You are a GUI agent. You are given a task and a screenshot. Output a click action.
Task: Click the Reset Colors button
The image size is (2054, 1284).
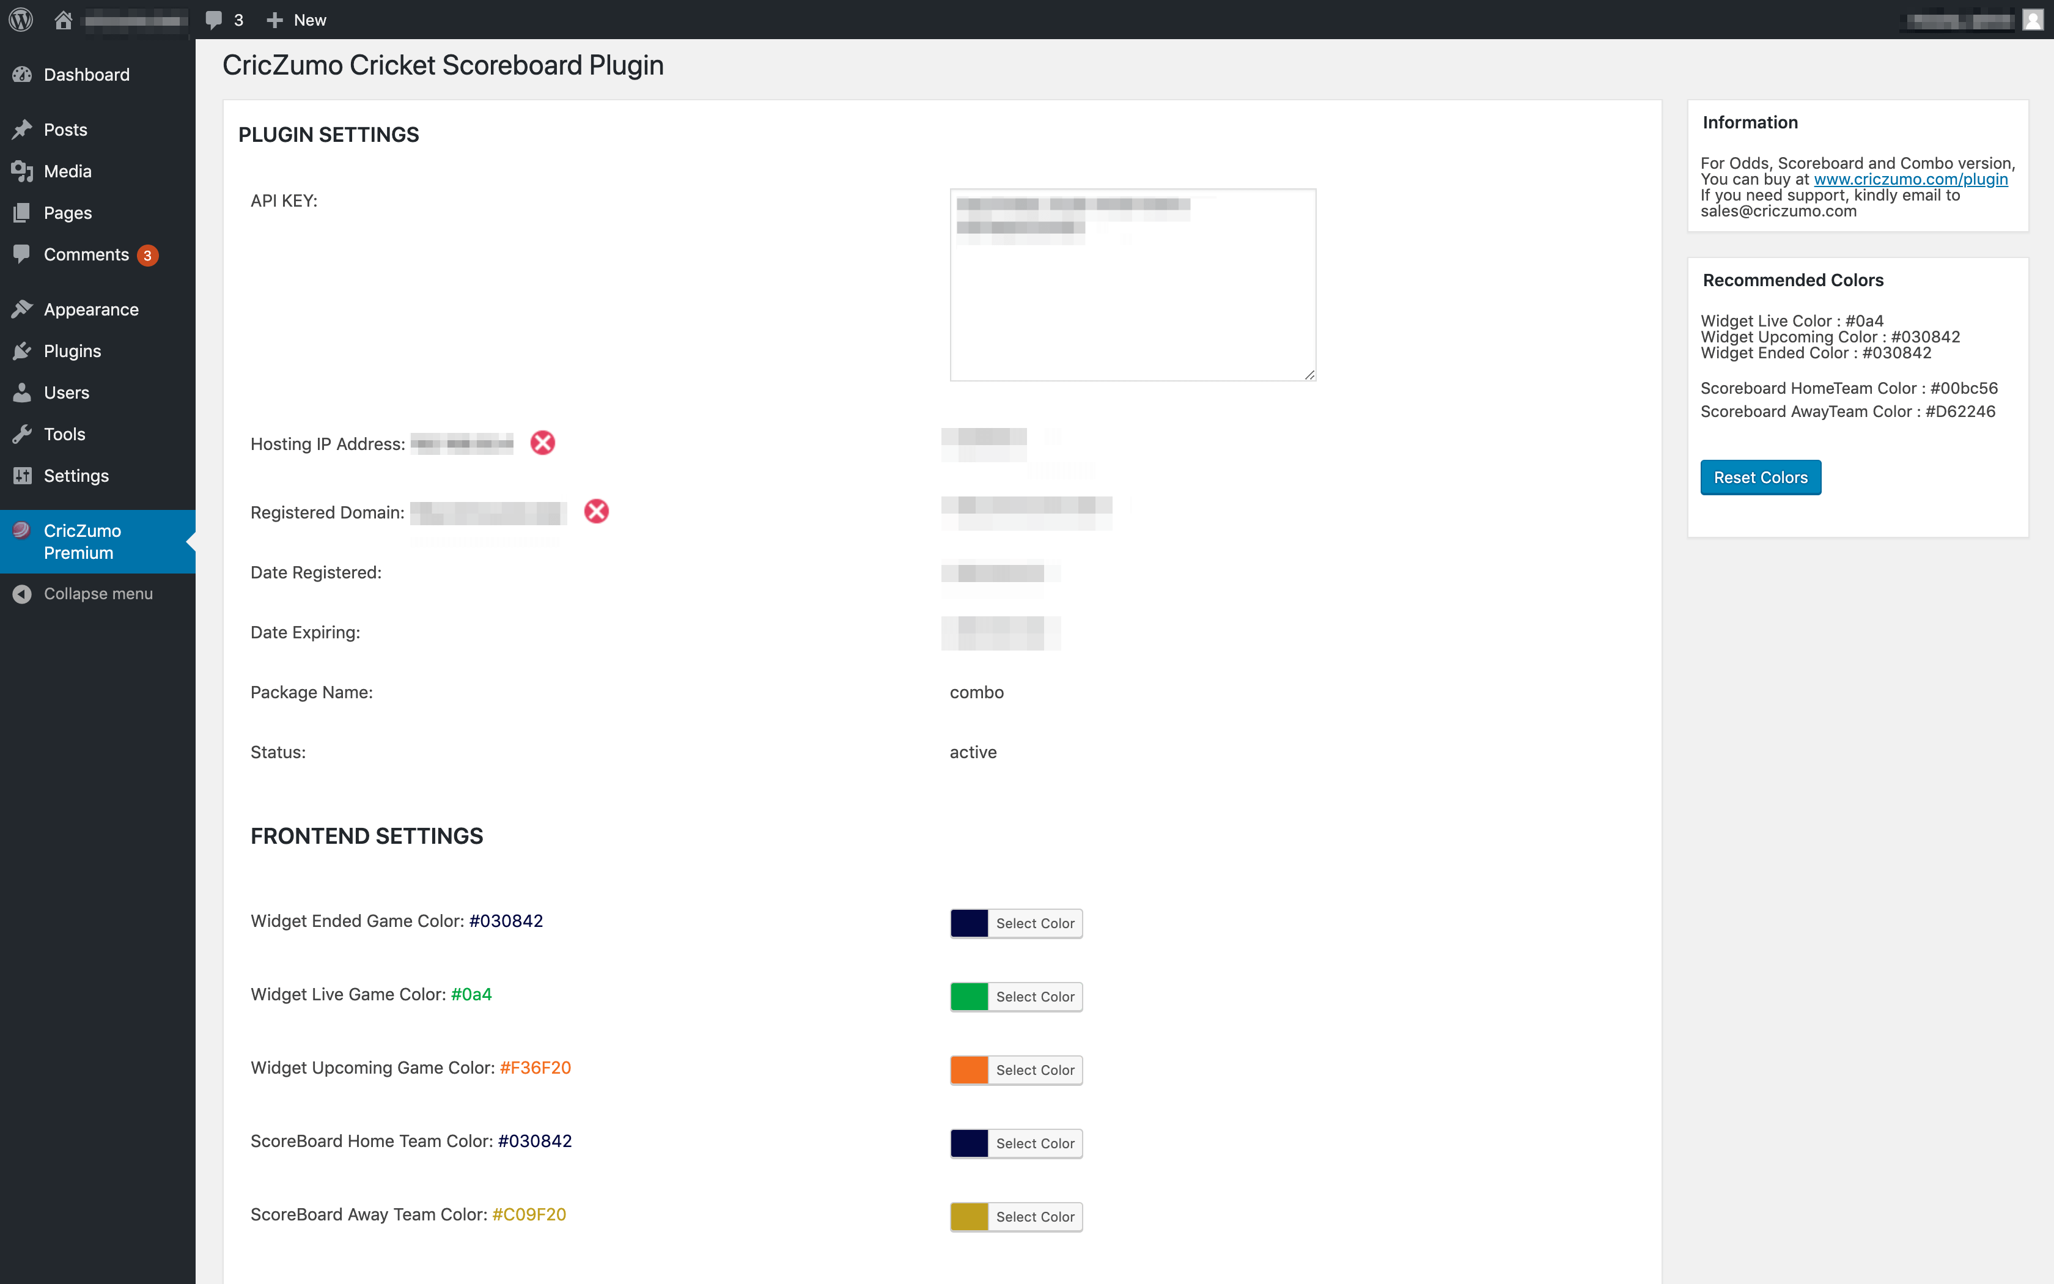coord(1761,478)
